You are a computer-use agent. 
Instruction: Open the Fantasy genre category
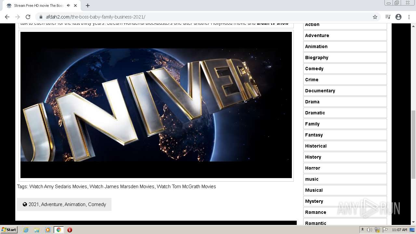pyautogui.click(x=345, y=135)
